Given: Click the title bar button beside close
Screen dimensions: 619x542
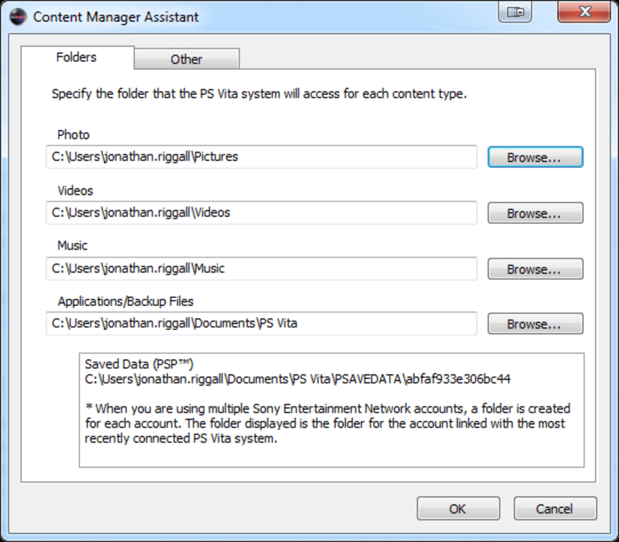Looking at the screenshot, I should [x=515, y=12].
